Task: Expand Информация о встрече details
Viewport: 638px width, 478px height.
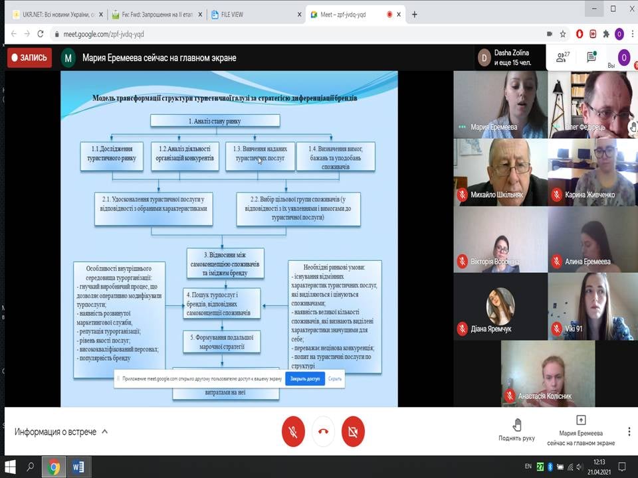Action: (61, 432)
